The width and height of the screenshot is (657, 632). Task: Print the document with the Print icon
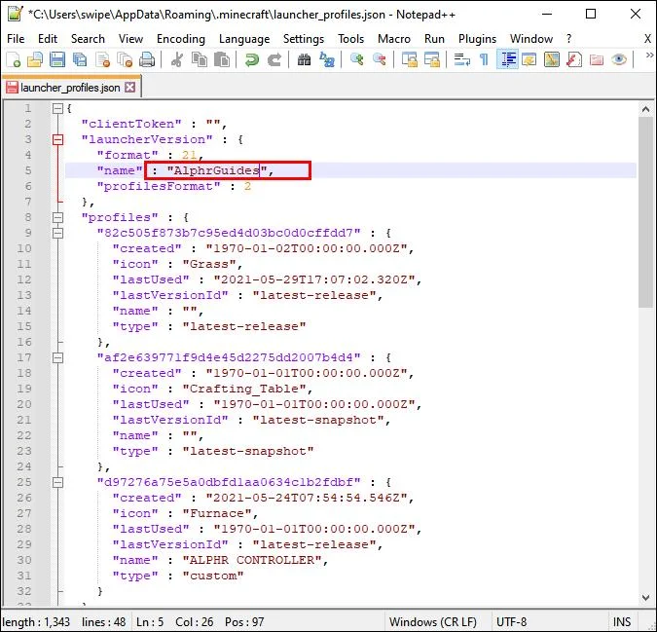coord(147,59)
